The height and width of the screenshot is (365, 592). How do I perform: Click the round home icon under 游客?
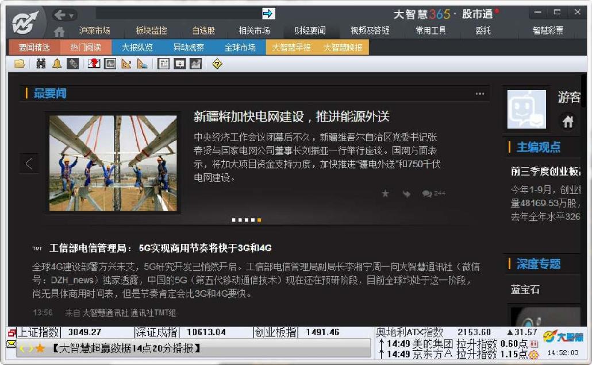(x=568, y=122)
